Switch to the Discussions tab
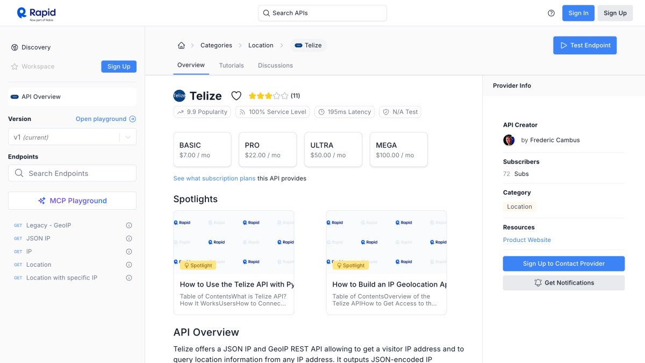Image resolution: width=645 pixels, height=363 pixels. [x=275, y=66]
